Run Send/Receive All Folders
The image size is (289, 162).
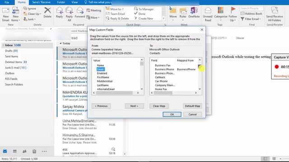coord(275,14)
